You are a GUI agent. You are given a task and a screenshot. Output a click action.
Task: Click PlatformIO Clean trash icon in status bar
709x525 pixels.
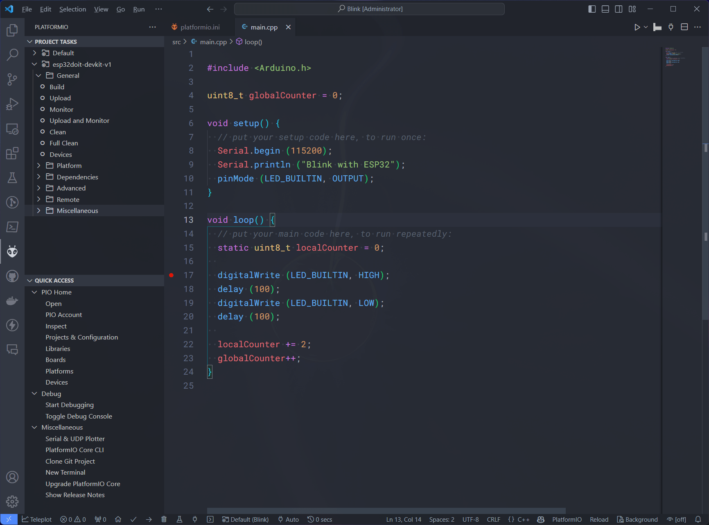(164, 519)
